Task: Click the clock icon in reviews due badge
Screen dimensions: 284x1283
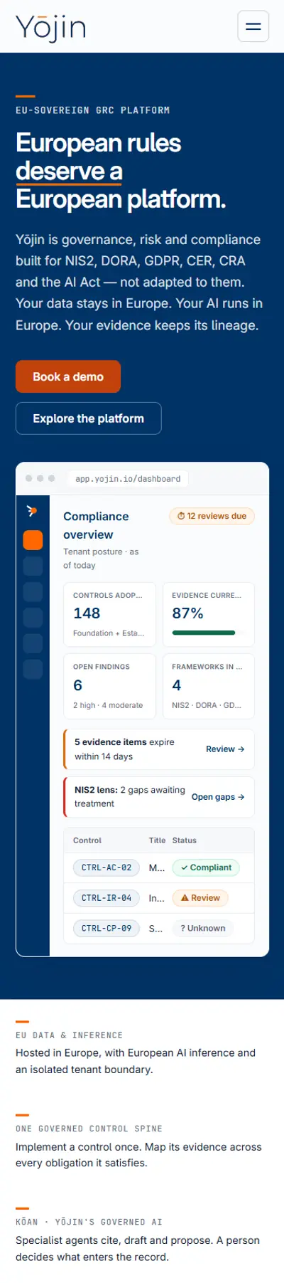Action: [181, 516]
